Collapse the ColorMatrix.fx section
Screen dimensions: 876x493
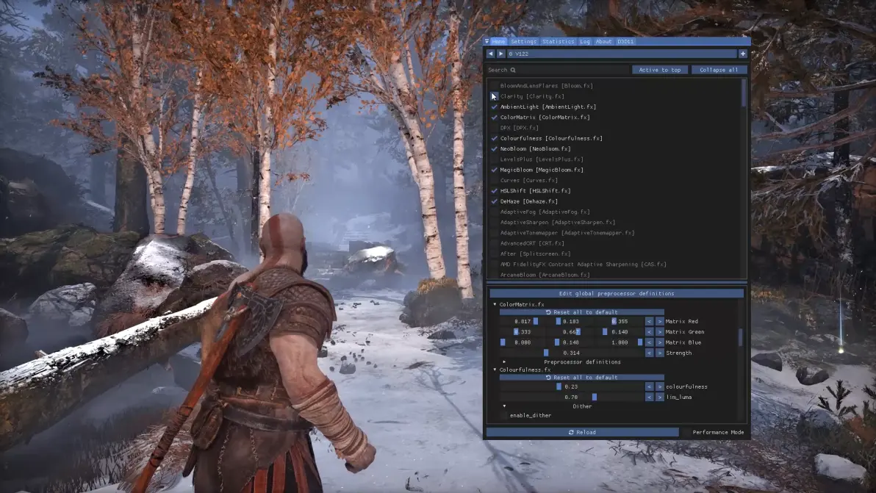point(495,304)
